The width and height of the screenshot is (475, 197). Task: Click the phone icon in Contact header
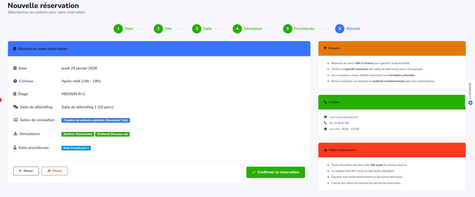click(x=325, y=102)
